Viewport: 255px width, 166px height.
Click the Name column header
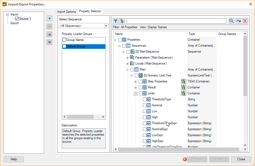(x=150, y=34)
